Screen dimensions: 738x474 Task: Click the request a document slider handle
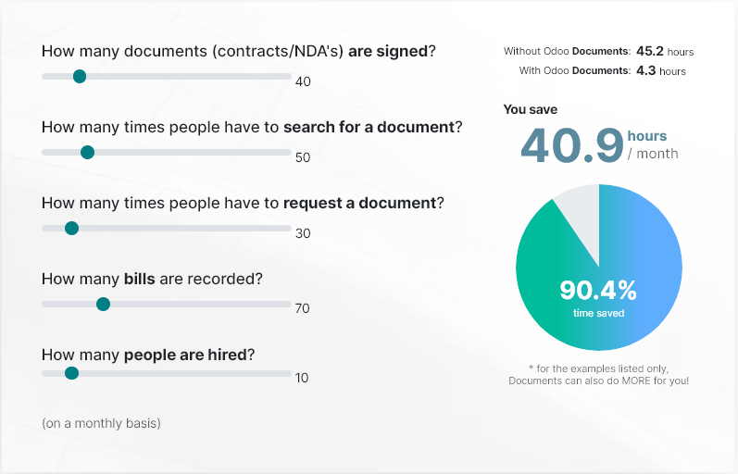pos(71,229)
